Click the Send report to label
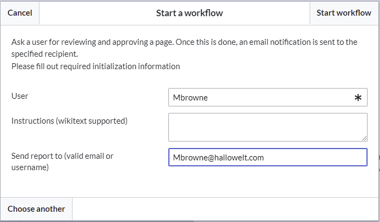Image resolution: width=380 pixels, height=222 pixels. pyautogui.click(x=62, y=162)
